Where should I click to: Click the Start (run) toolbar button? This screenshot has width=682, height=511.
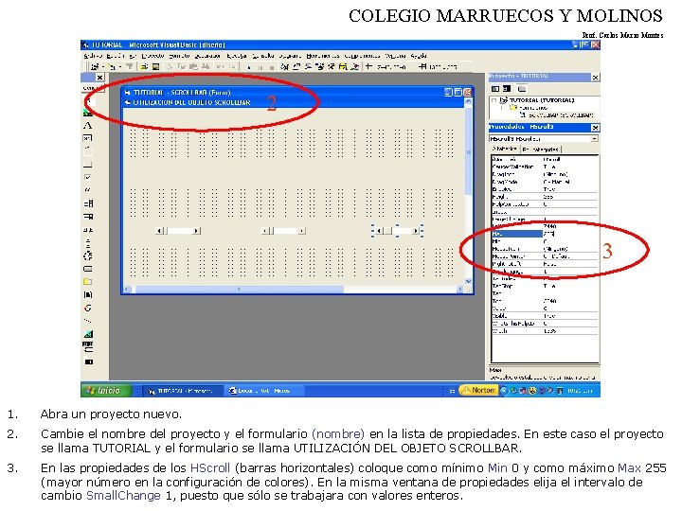(x=249, y=67)
